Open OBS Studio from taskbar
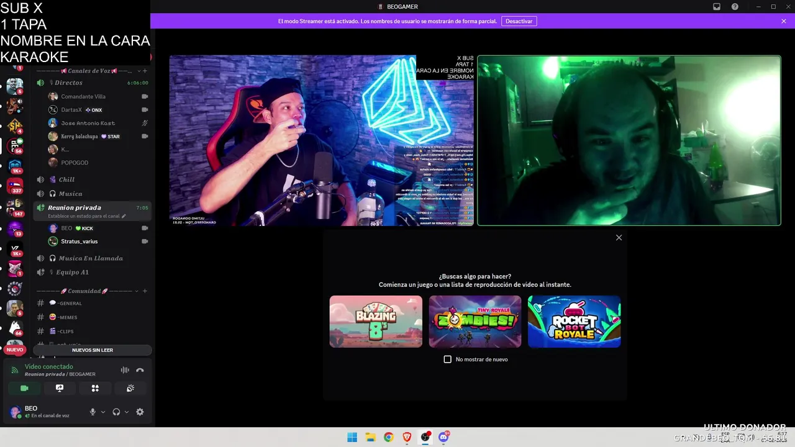Screen dimensions: 795x447 (x=425, y=437)
